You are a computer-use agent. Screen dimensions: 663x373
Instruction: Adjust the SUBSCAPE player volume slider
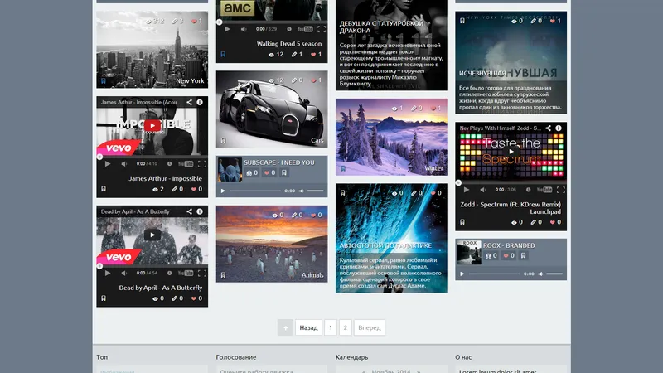316,191
